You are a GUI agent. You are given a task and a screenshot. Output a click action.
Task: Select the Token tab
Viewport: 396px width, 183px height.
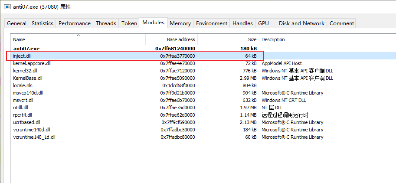[129, 23]
